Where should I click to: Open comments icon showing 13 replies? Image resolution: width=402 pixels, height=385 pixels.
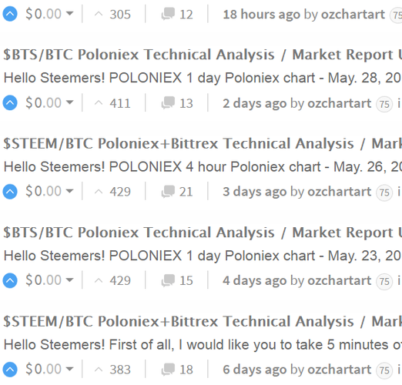pyautogui.click(x=168, y=103)
